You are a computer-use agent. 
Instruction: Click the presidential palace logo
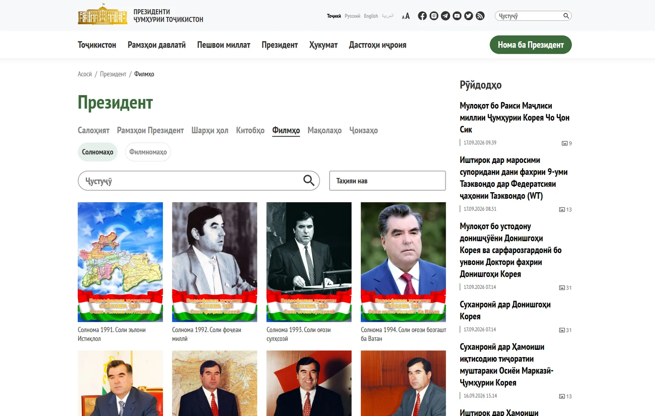point(102,14)
